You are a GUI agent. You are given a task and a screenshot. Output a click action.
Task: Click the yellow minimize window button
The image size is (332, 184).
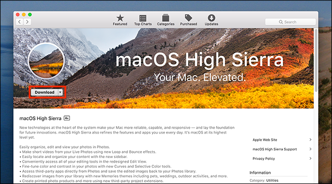pyautogui.click(x=24, y=15)
